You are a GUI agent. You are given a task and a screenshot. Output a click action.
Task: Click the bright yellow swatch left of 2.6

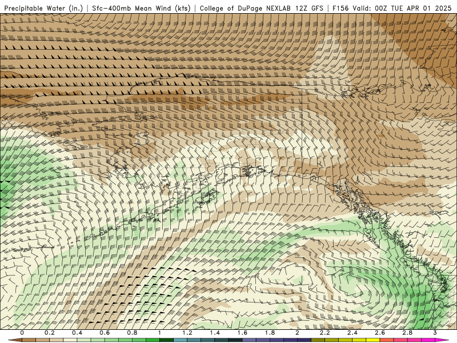pyautogui.click(x=373, y=340)
